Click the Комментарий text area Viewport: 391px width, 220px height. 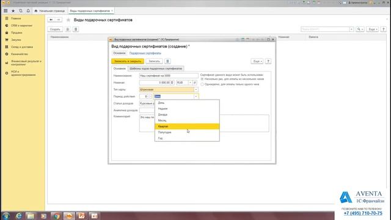(204, 123)
